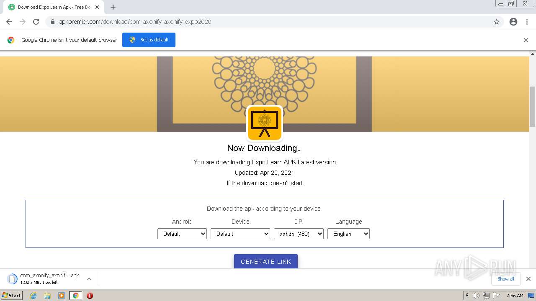Click Chrome icon in taskbar
This screenshot has width=536, height=301.
[x=75, y=296]
